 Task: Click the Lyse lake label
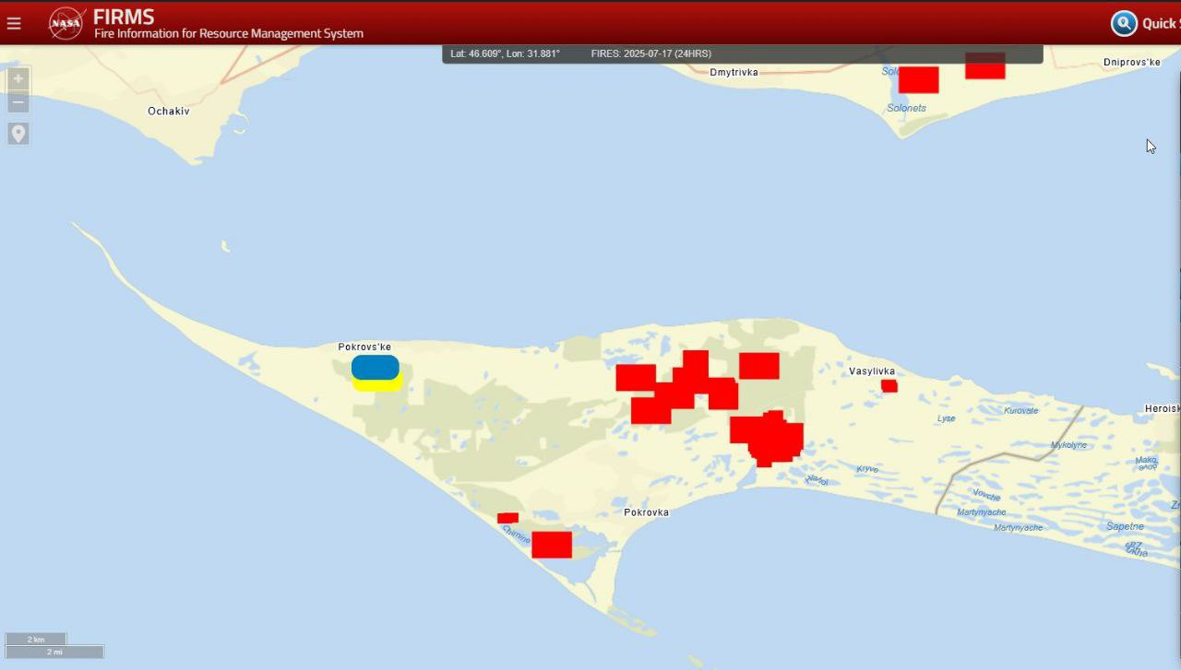(x=947, y=418)
